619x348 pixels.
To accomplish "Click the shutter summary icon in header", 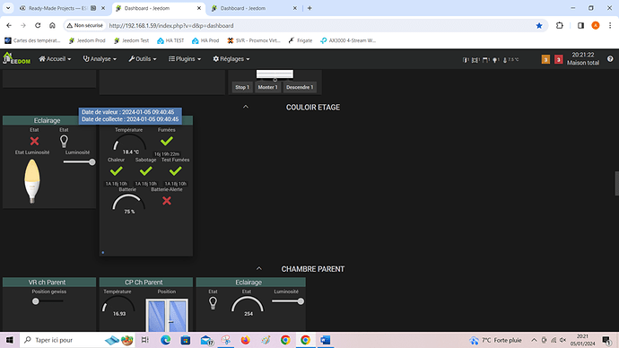I will 486,59.
